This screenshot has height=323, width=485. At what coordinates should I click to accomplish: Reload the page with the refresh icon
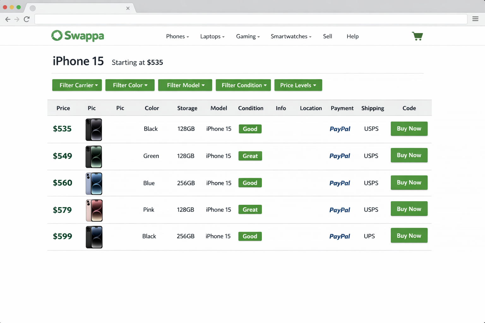[27, 19]
